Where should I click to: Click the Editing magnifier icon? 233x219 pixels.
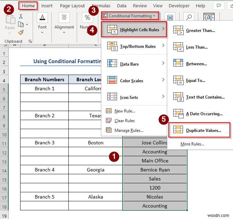tap(189, 17)
